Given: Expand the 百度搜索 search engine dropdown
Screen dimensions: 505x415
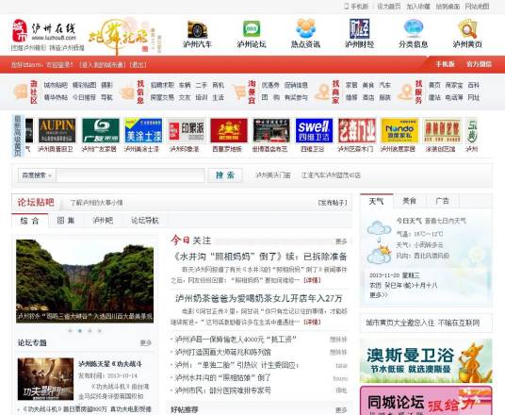Looking at the screenshot, I should click(x=37, y=175).
